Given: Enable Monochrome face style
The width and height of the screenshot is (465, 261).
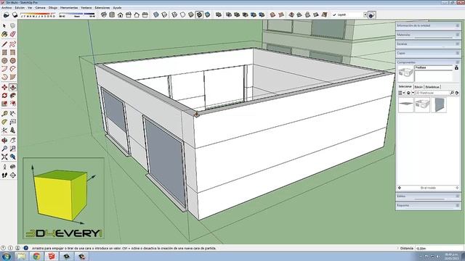Looking at the screenshot, I should click(x=208, y=14).
